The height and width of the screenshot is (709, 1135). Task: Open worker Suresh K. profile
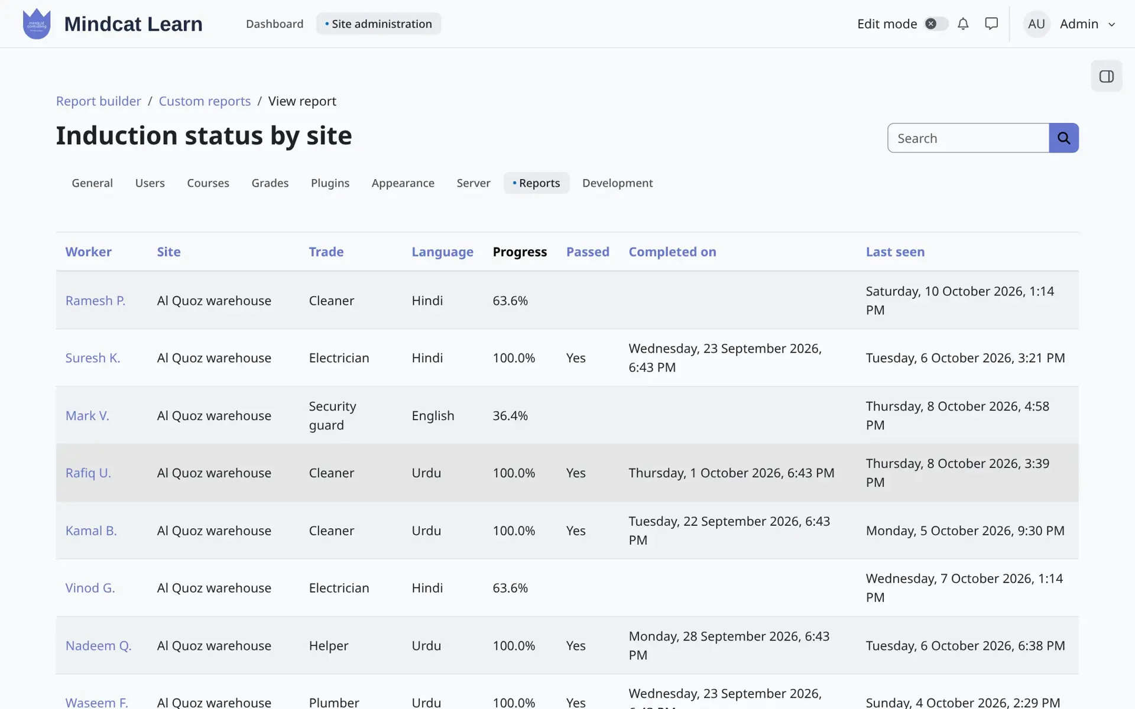pos(93,358)
